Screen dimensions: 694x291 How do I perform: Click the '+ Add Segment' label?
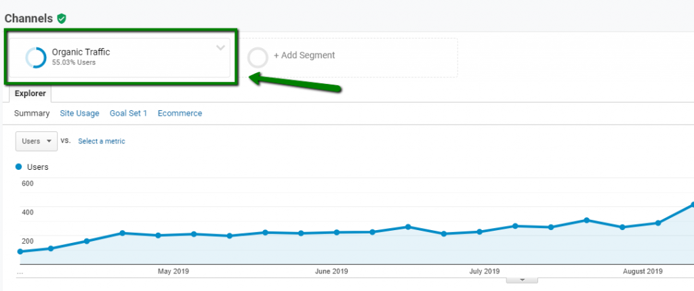coord(304,55)
